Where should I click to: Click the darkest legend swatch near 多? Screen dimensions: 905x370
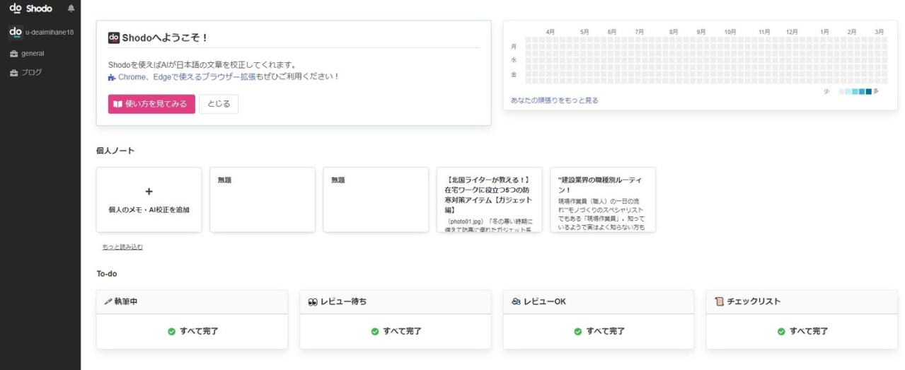[x=868, y=92]
